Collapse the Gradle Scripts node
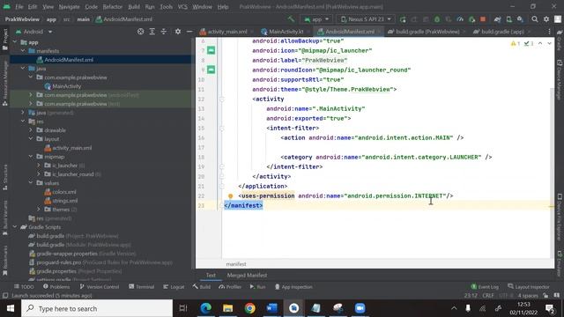564x317 pixels. [x=15, y=227]
